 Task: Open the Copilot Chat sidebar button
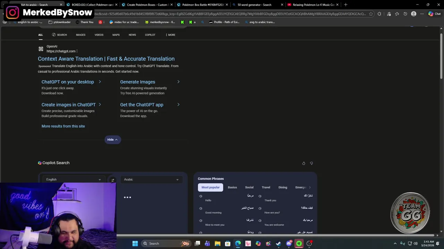434,14
